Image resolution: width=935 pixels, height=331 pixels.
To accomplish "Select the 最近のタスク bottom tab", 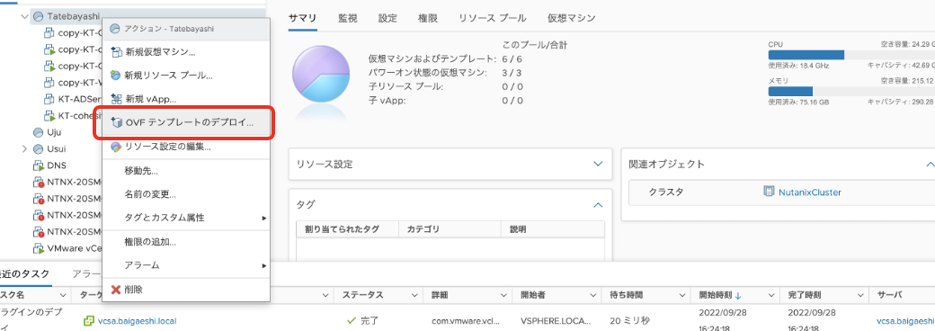I will tap(24, 273).
